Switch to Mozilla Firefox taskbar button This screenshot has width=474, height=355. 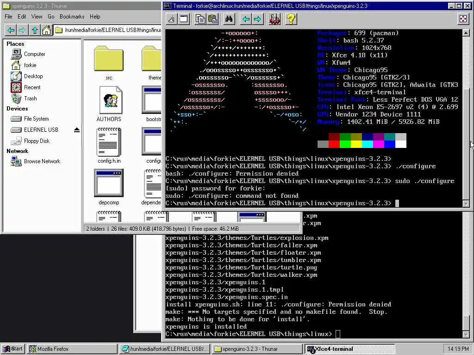[x=72, y=349]
